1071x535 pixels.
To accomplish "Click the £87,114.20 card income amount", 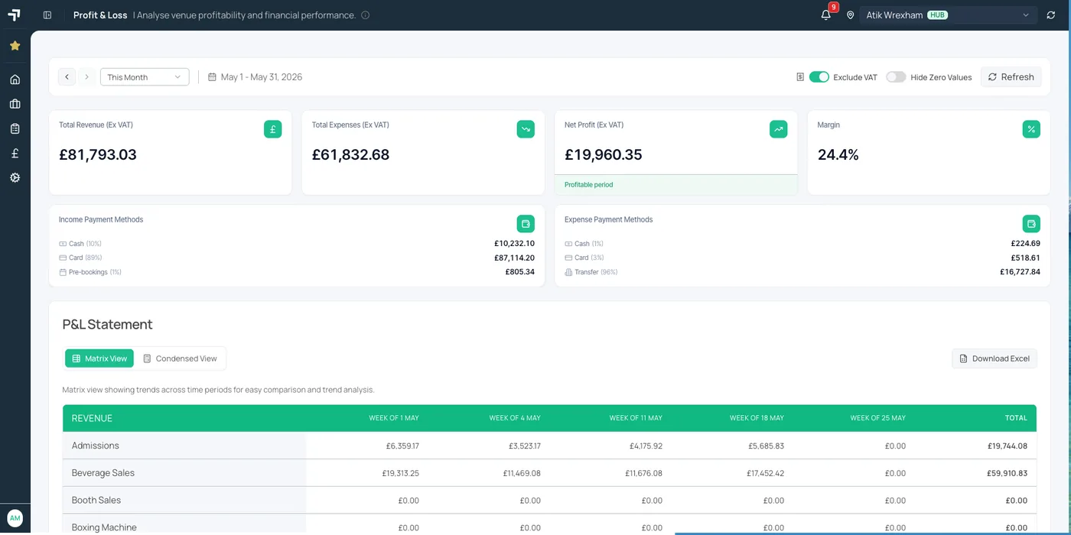I will 514,258.
